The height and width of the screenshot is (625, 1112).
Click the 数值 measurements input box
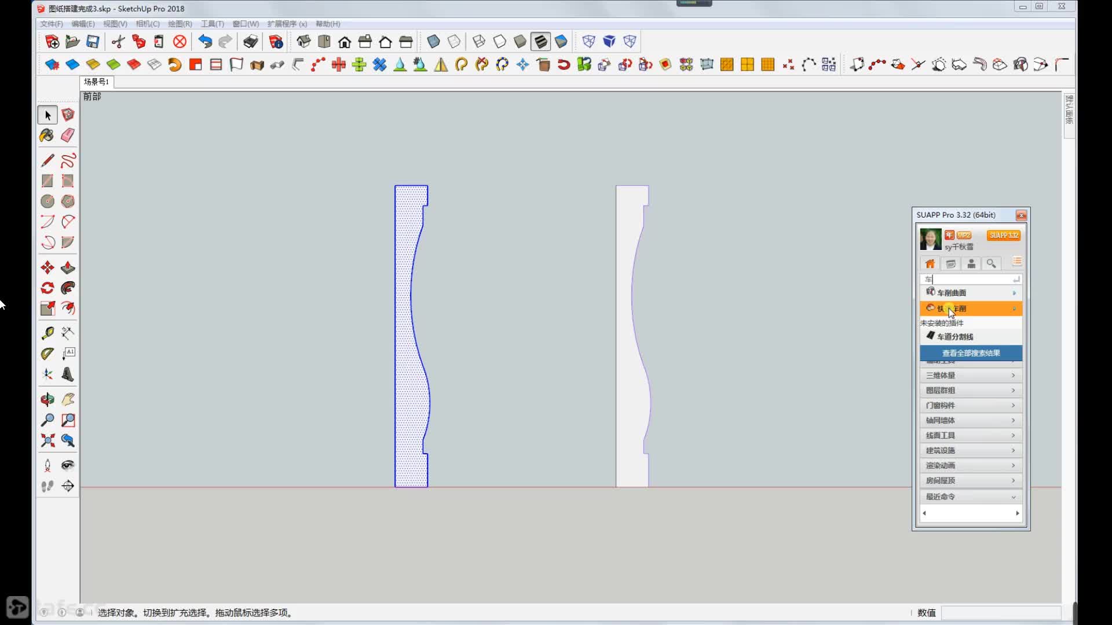point(1001,613)
